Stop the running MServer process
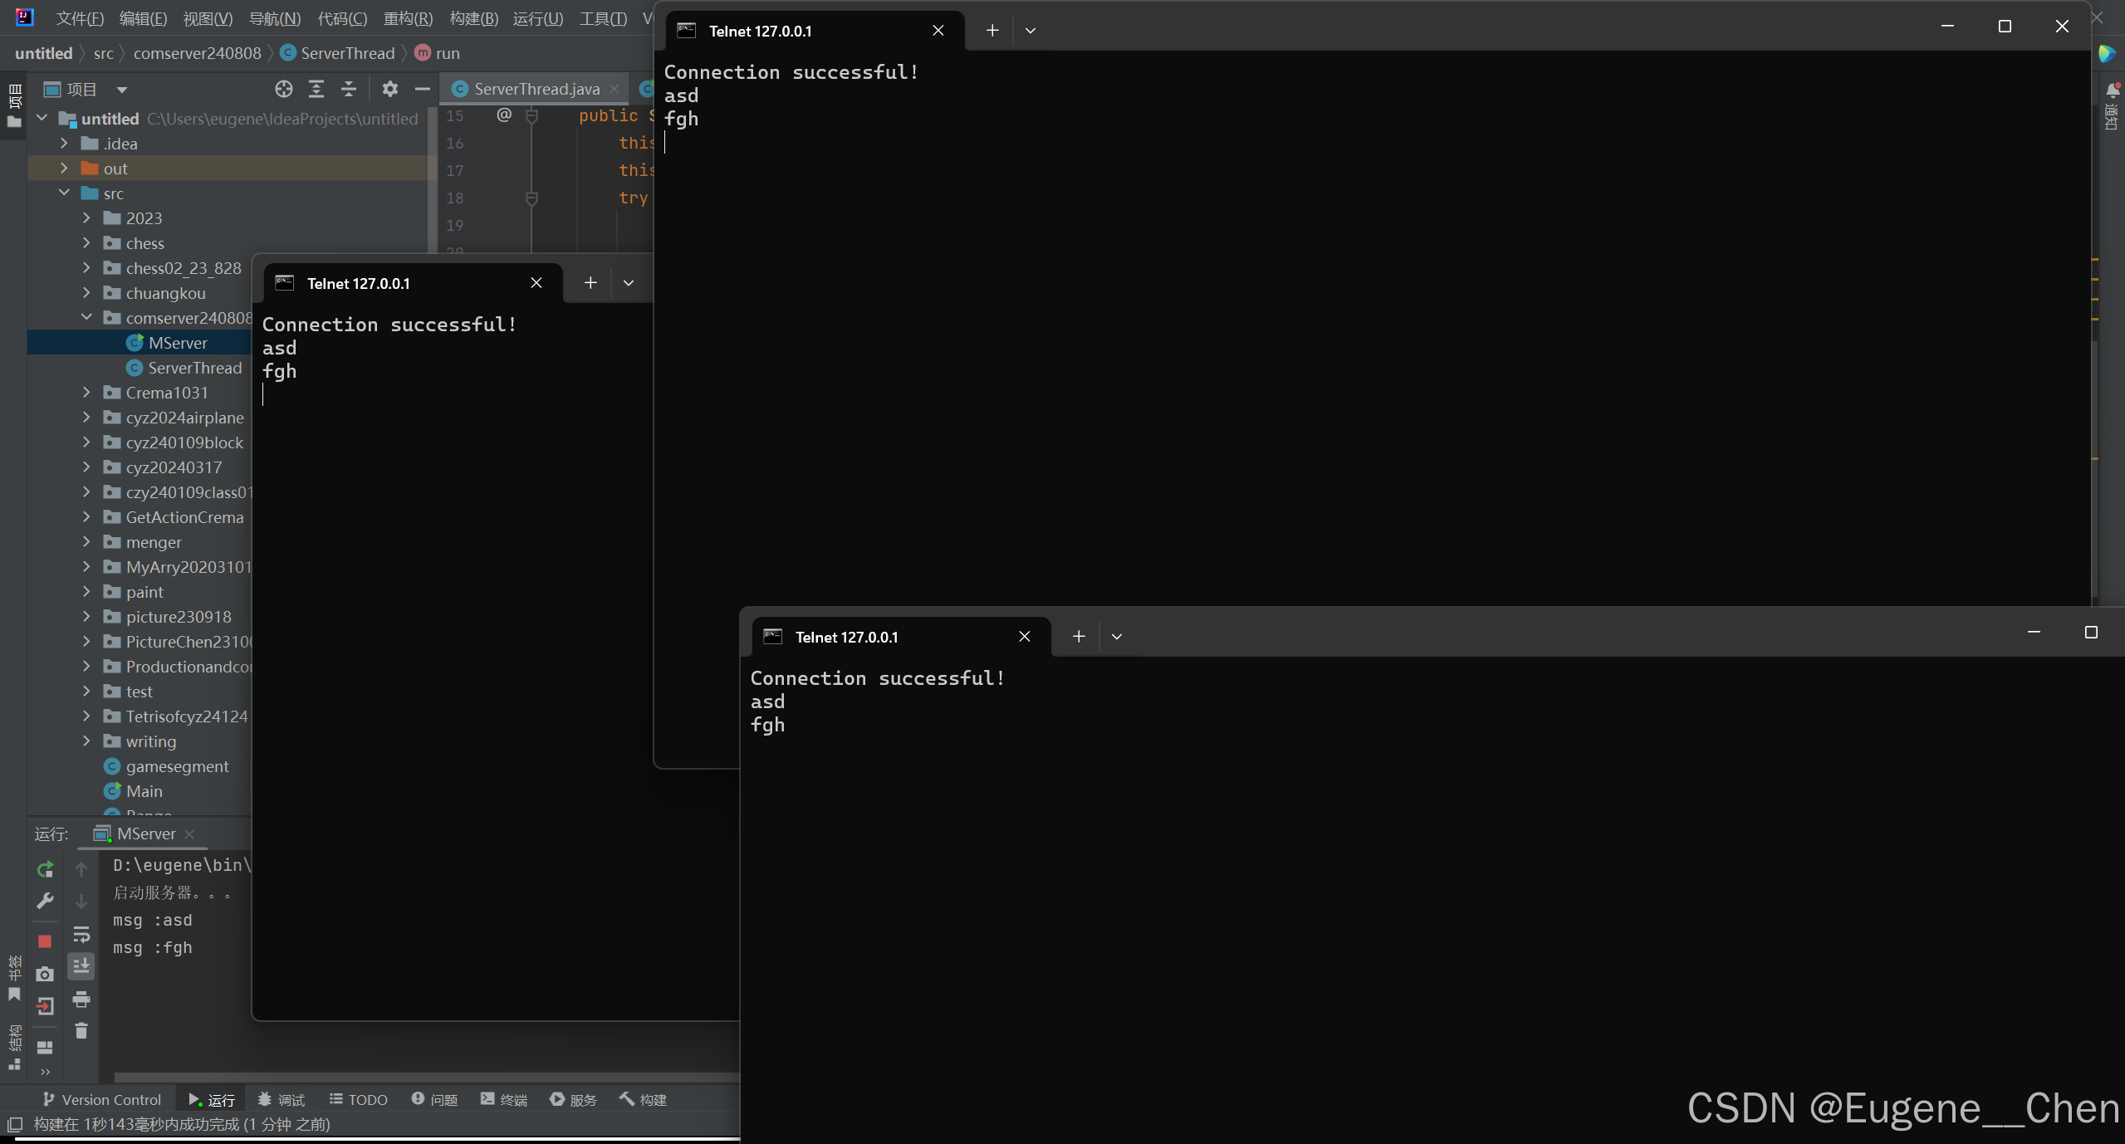The image size is (2125, 1144). coord(45,941)
